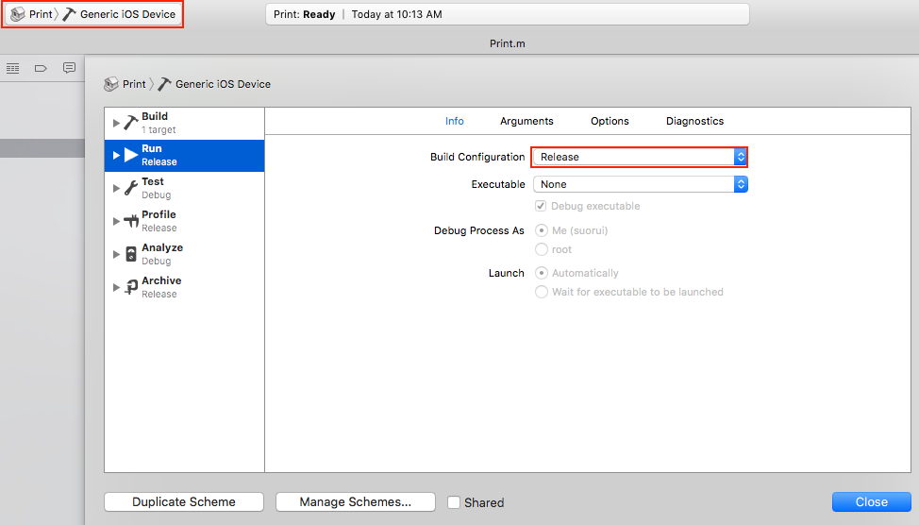Toggle the Debug executable checkbox
This screenshot has width=919, height=525.
click(x=541, y=206)
